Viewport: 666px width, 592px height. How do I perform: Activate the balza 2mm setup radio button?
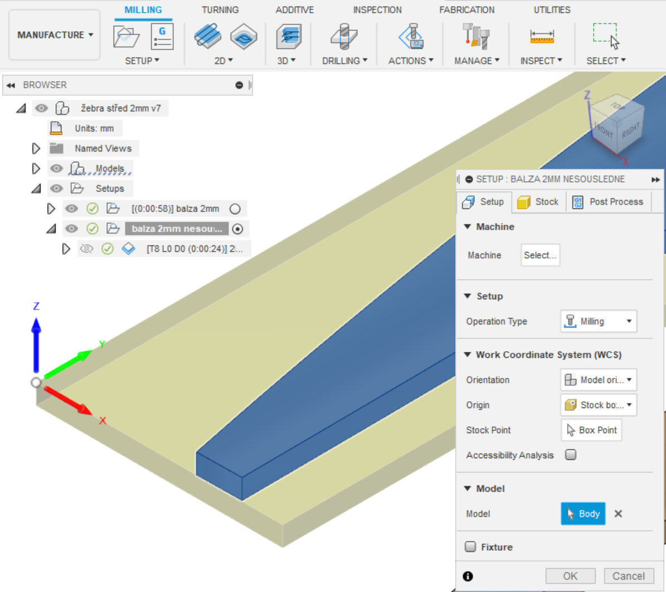(235, 208)
